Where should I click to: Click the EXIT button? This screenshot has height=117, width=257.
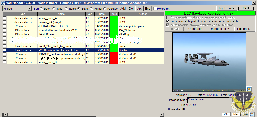point(246,8)
